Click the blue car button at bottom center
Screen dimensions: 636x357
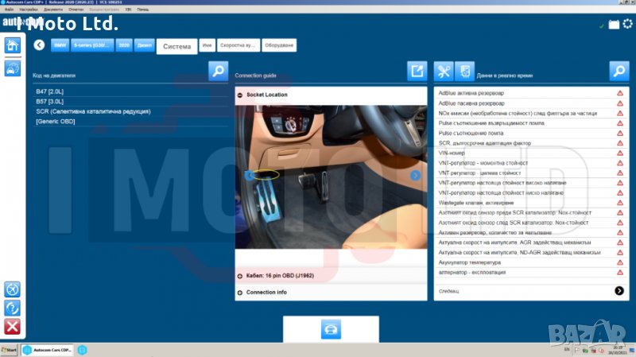pyautogui.click(x=331, y=329)
